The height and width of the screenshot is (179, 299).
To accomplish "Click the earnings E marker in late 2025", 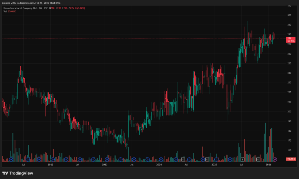I will coord(258,159).
